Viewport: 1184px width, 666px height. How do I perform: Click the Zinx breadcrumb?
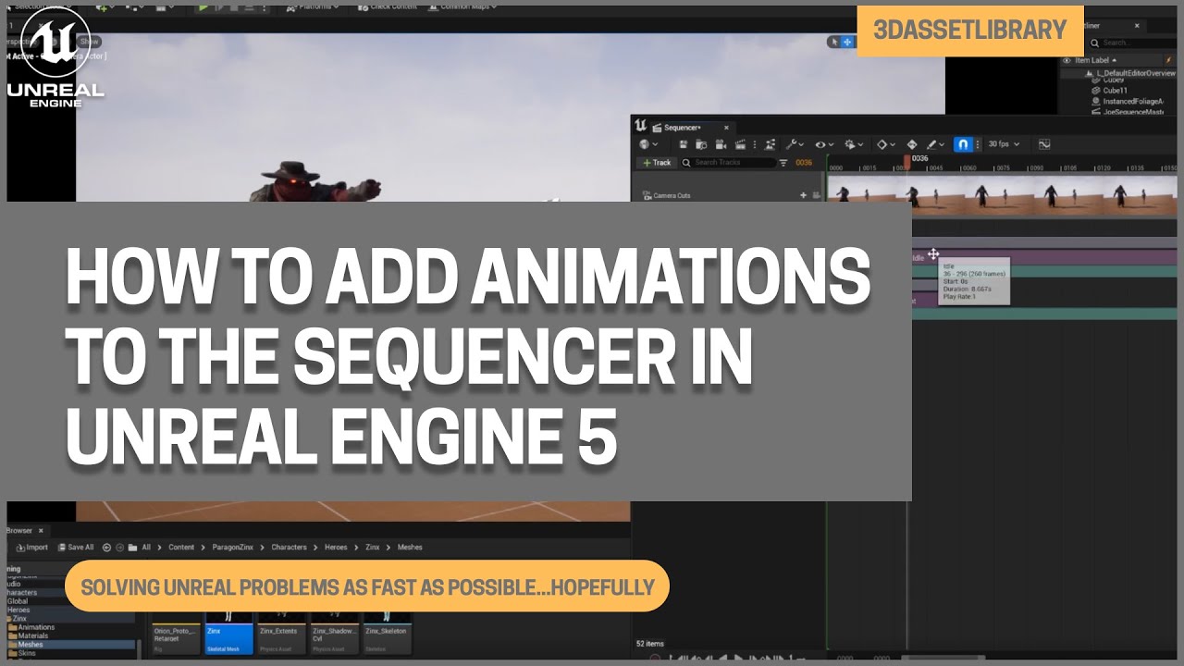pyautogui.click(x=372, y=548)
